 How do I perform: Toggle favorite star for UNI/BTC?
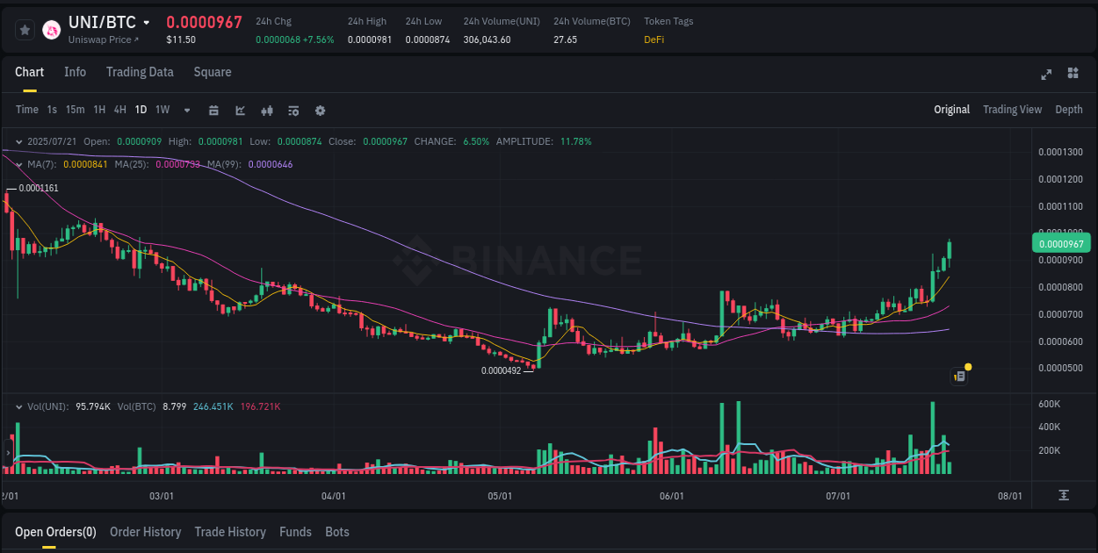[25, 29]
